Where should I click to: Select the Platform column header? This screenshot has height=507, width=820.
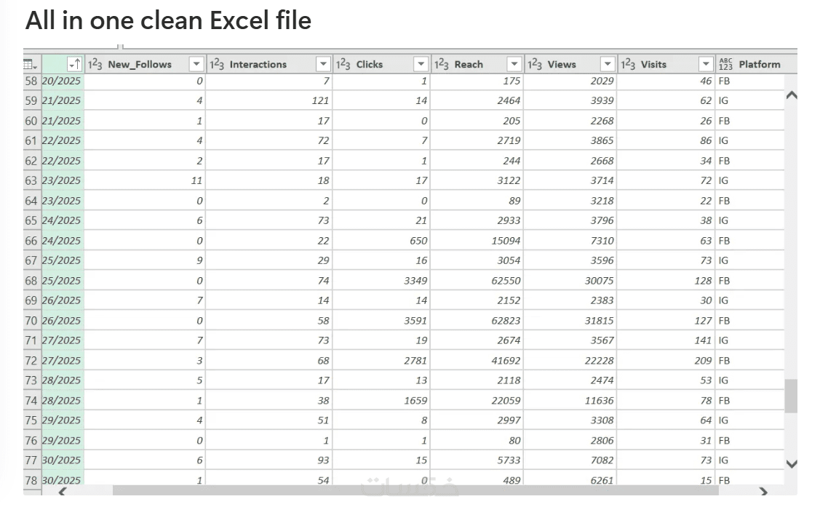coord(759,64)
